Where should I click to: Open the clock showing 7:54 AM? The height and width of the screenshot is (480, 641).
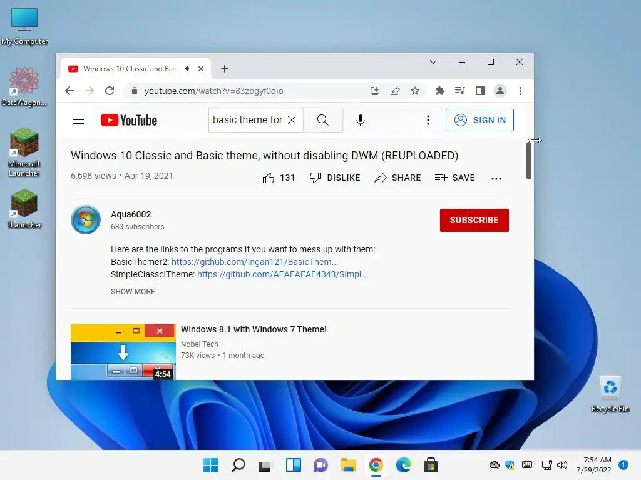[x=594, y=465]
